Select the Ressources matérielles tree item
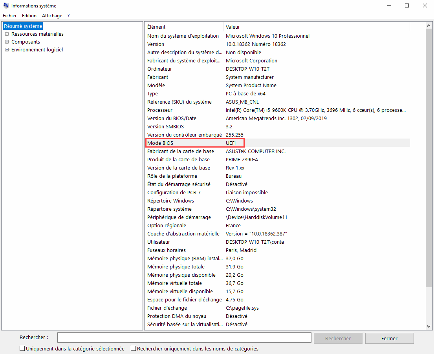This screenshot has height=354, width=434. pos(37,34)
